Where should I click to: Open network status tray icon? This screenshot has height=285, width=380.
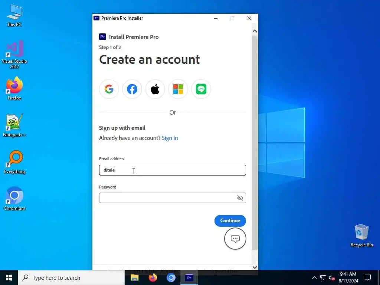pyautogui.click(x=323, y=278)
